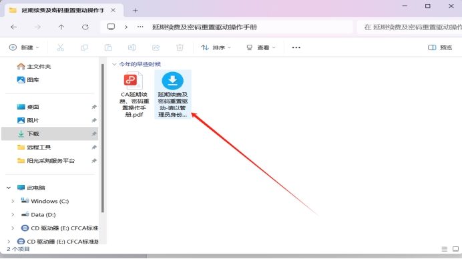Open the 新建 new item button
Image resolution: width=462 pixels, height=259 pixels.
click(x=24, y=47)
